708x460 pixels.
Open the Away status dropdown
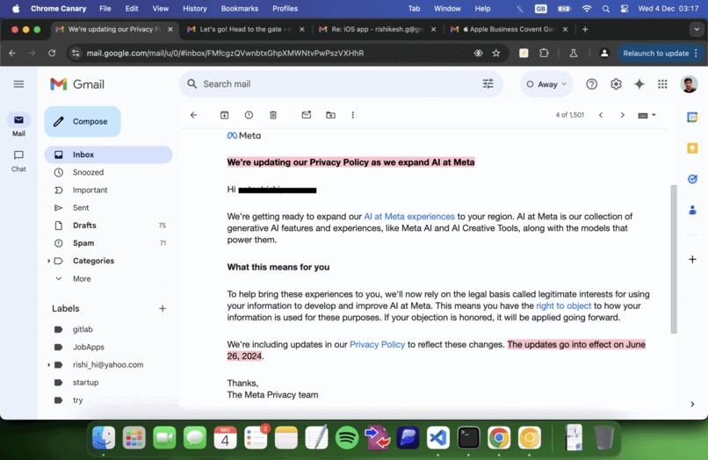coord(546,84)
